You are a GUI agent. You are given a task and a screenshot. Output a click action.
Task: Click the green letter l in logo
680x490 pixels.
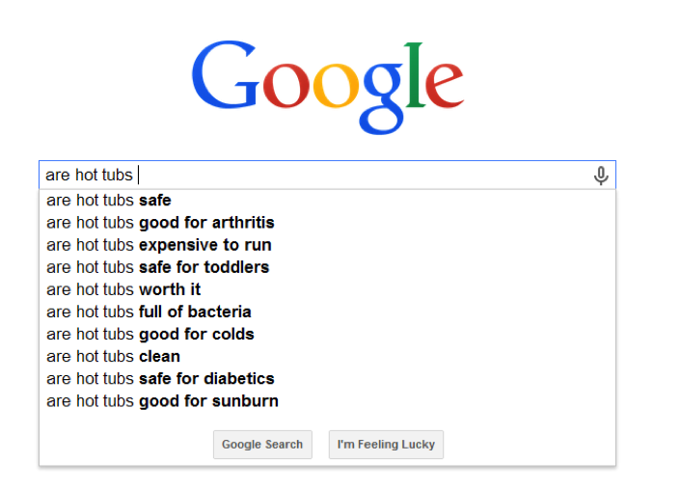[416, 74]
